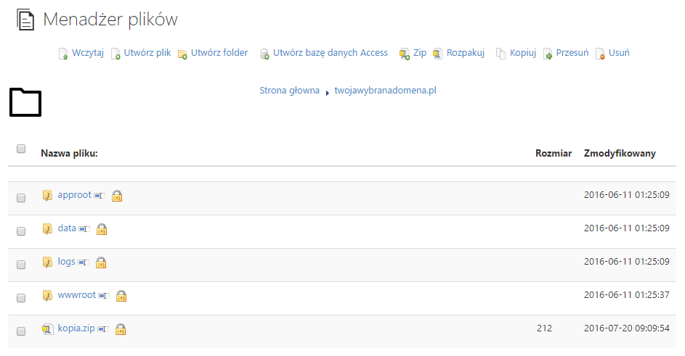
Task: Tick the select-all checkbox in header
Action: tap(21, 149)
